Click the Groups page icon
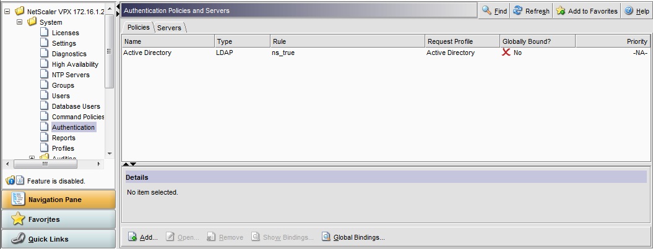Screen dimensions: 653x249 click(x=44, y=85)
